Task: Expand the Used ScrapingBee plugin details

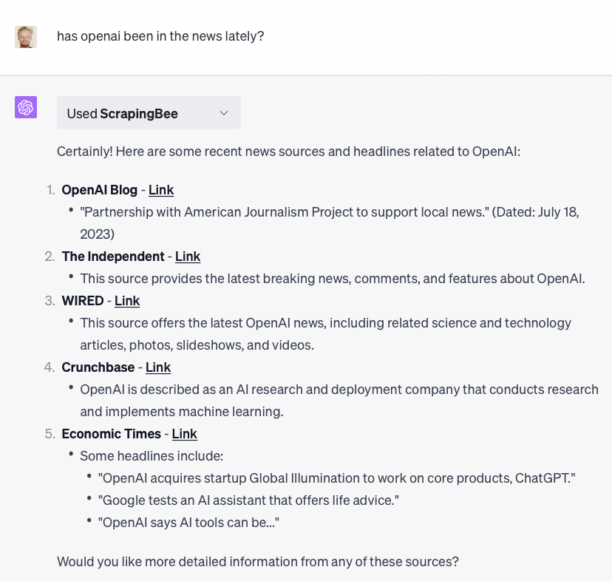Action: [x=149, y=112]
